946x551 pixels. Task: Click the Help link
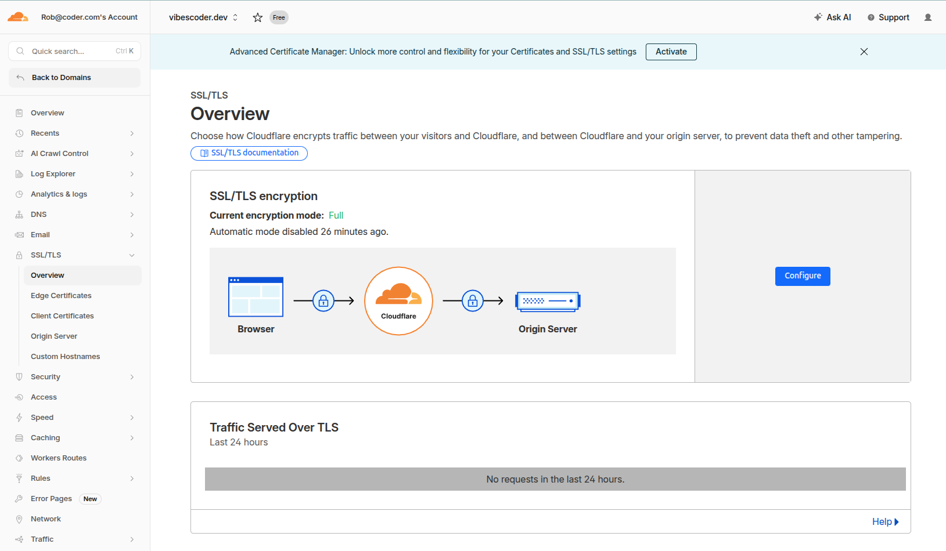click(885, 521)
